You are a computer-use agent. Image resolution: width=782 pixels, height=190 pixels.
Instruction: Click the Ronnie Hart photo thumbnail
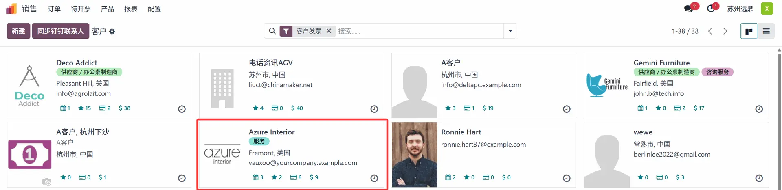tap(414, 155)
